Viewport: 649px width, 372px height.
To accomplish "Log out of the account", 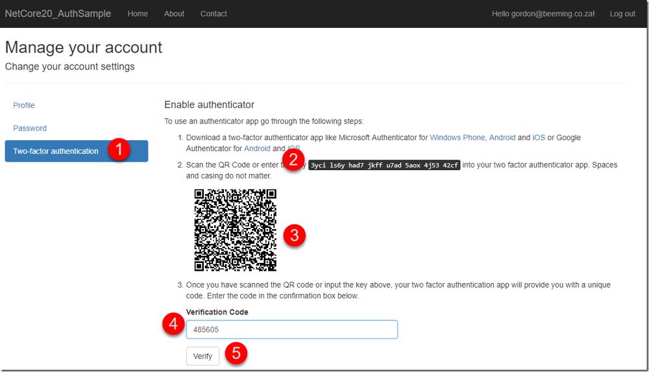I will click(622, 14).
